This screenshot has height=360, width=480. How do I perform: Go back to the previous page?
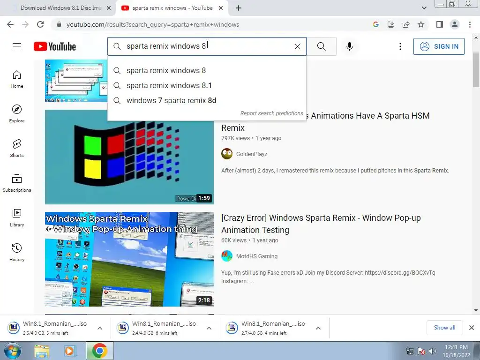(10, 24)
